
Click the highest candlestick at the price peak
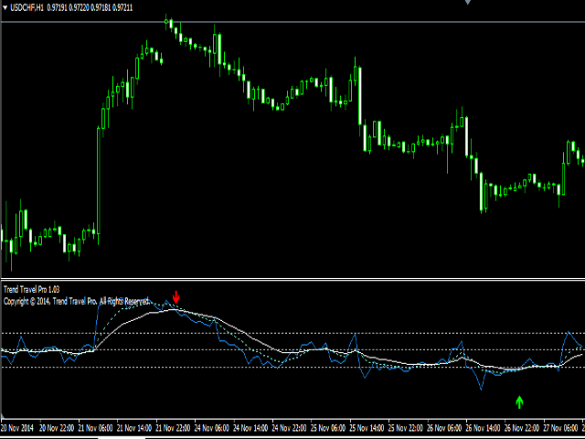[x=168, y=23]
